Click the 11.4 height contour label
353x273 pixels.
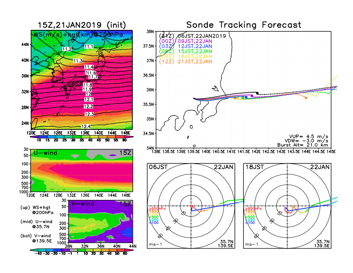tap(89, 67)
